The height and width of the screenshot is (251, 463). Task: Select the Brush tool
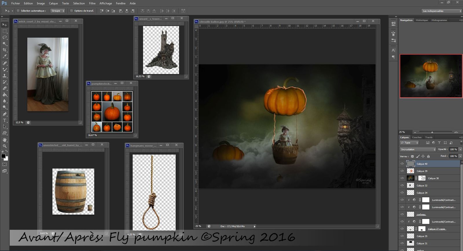click(x=5, y=69)
